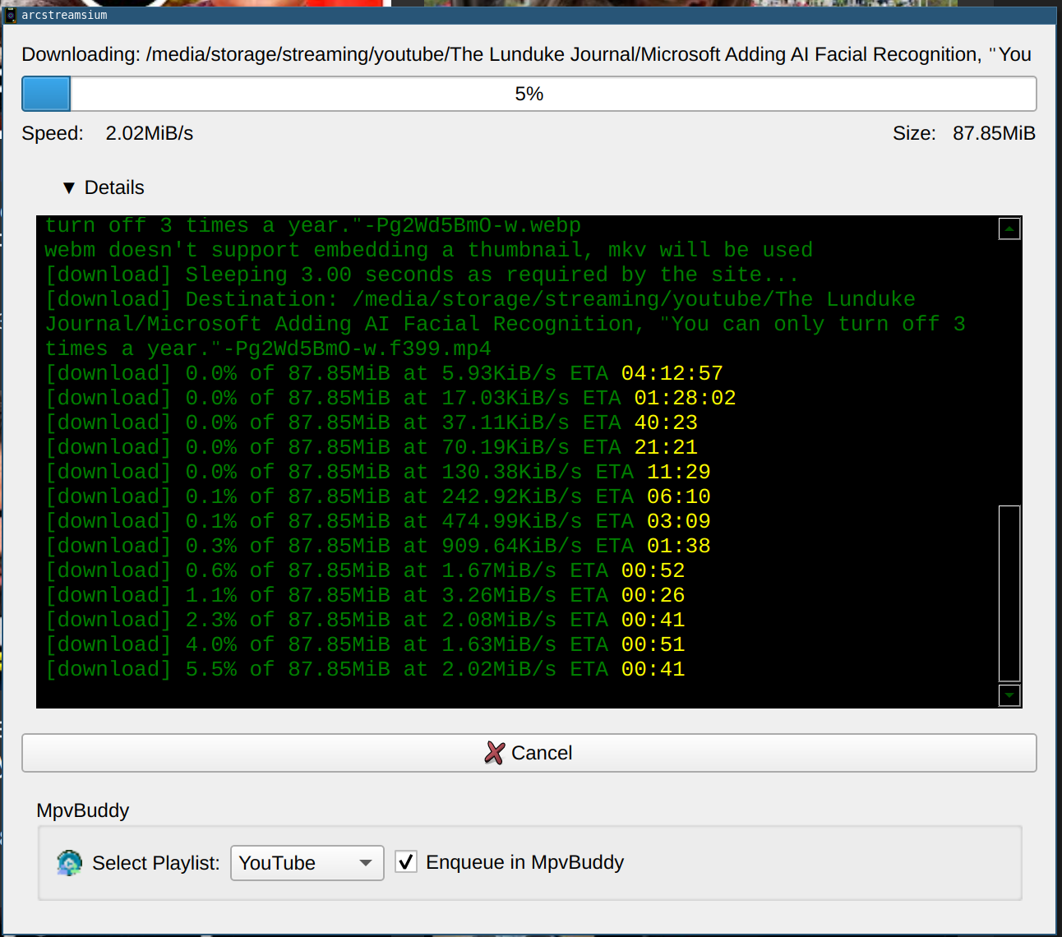Screen dimensions: 1062x937
Task: Open the YouTube playlist combo box
Action: click(x=296, y=863)
